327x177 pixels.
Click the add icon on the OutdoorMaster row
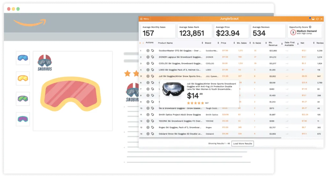[148, 51]
